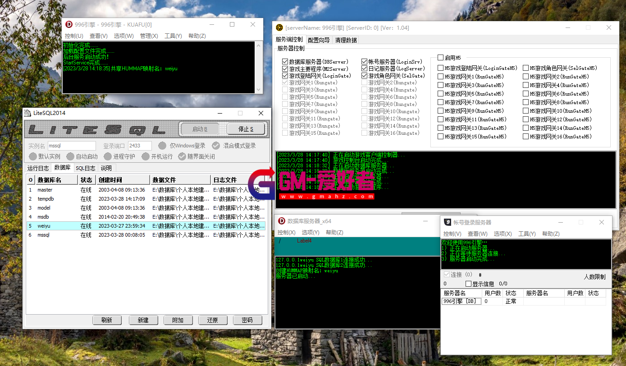Image resolution: width=626 pixels, height=366 pixels.
Task: Open 选项(Y) menu in 数据库服务器 window
Action: (x=311, y=233)
